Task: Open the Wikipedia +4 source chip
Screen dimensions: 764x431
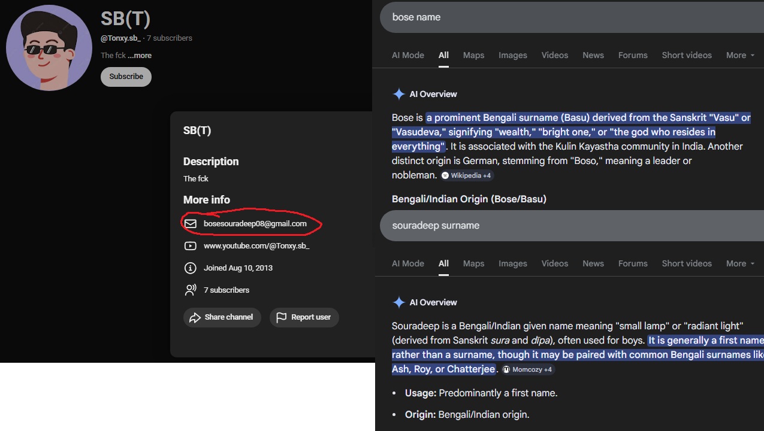Action: (467, 175)
